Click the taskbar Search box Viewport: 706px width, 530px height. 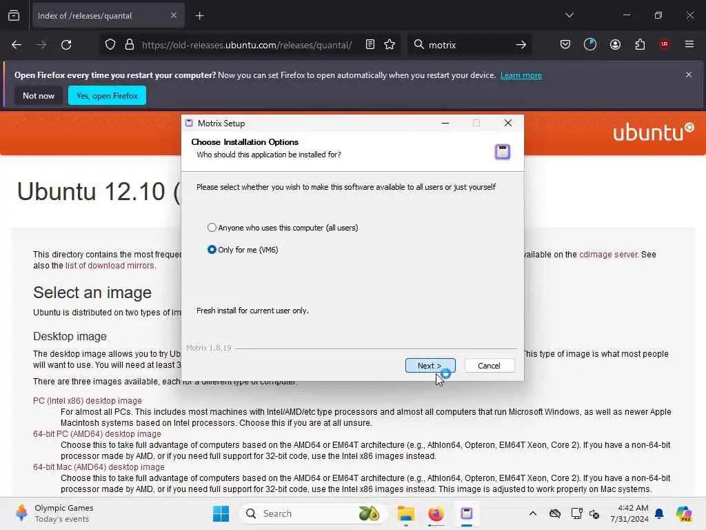[x=314, y=513]
